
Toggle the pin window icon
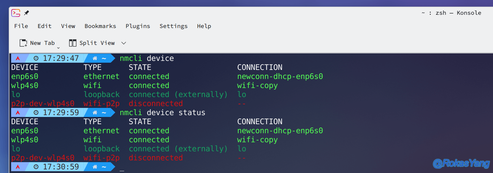click(27, 13)
